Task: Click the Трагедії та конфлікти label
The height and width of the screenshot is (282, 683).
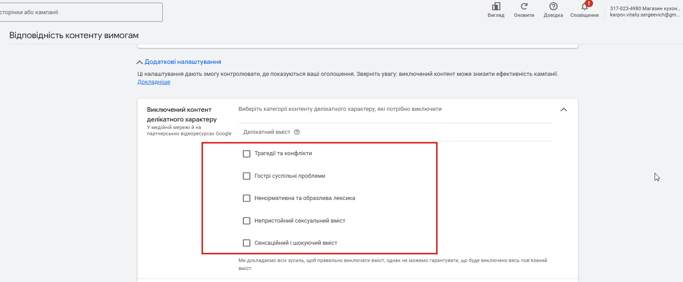Action: click(x=283, y=153)
